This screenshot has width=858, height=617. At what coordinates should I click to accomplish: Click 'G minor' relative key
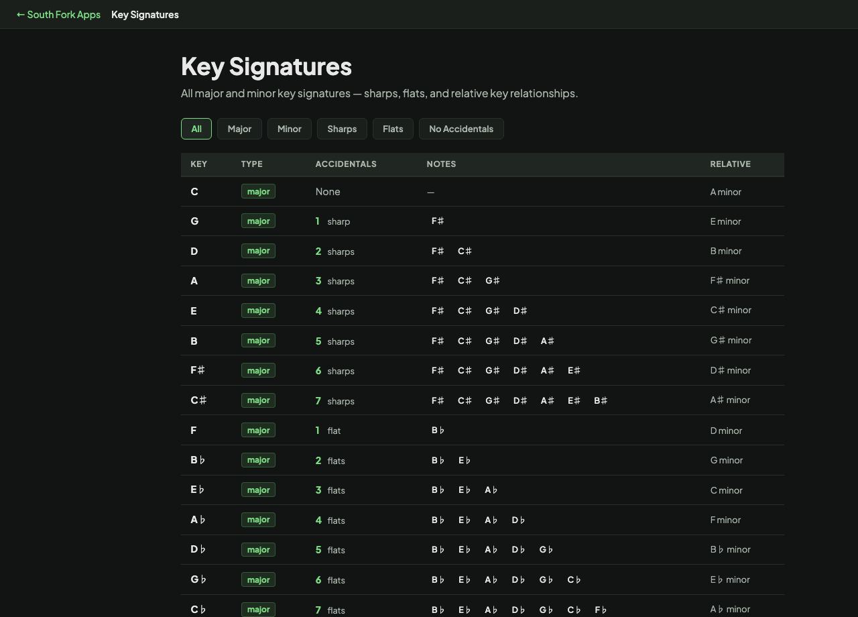pyautogui.click(x=727, y=460)
